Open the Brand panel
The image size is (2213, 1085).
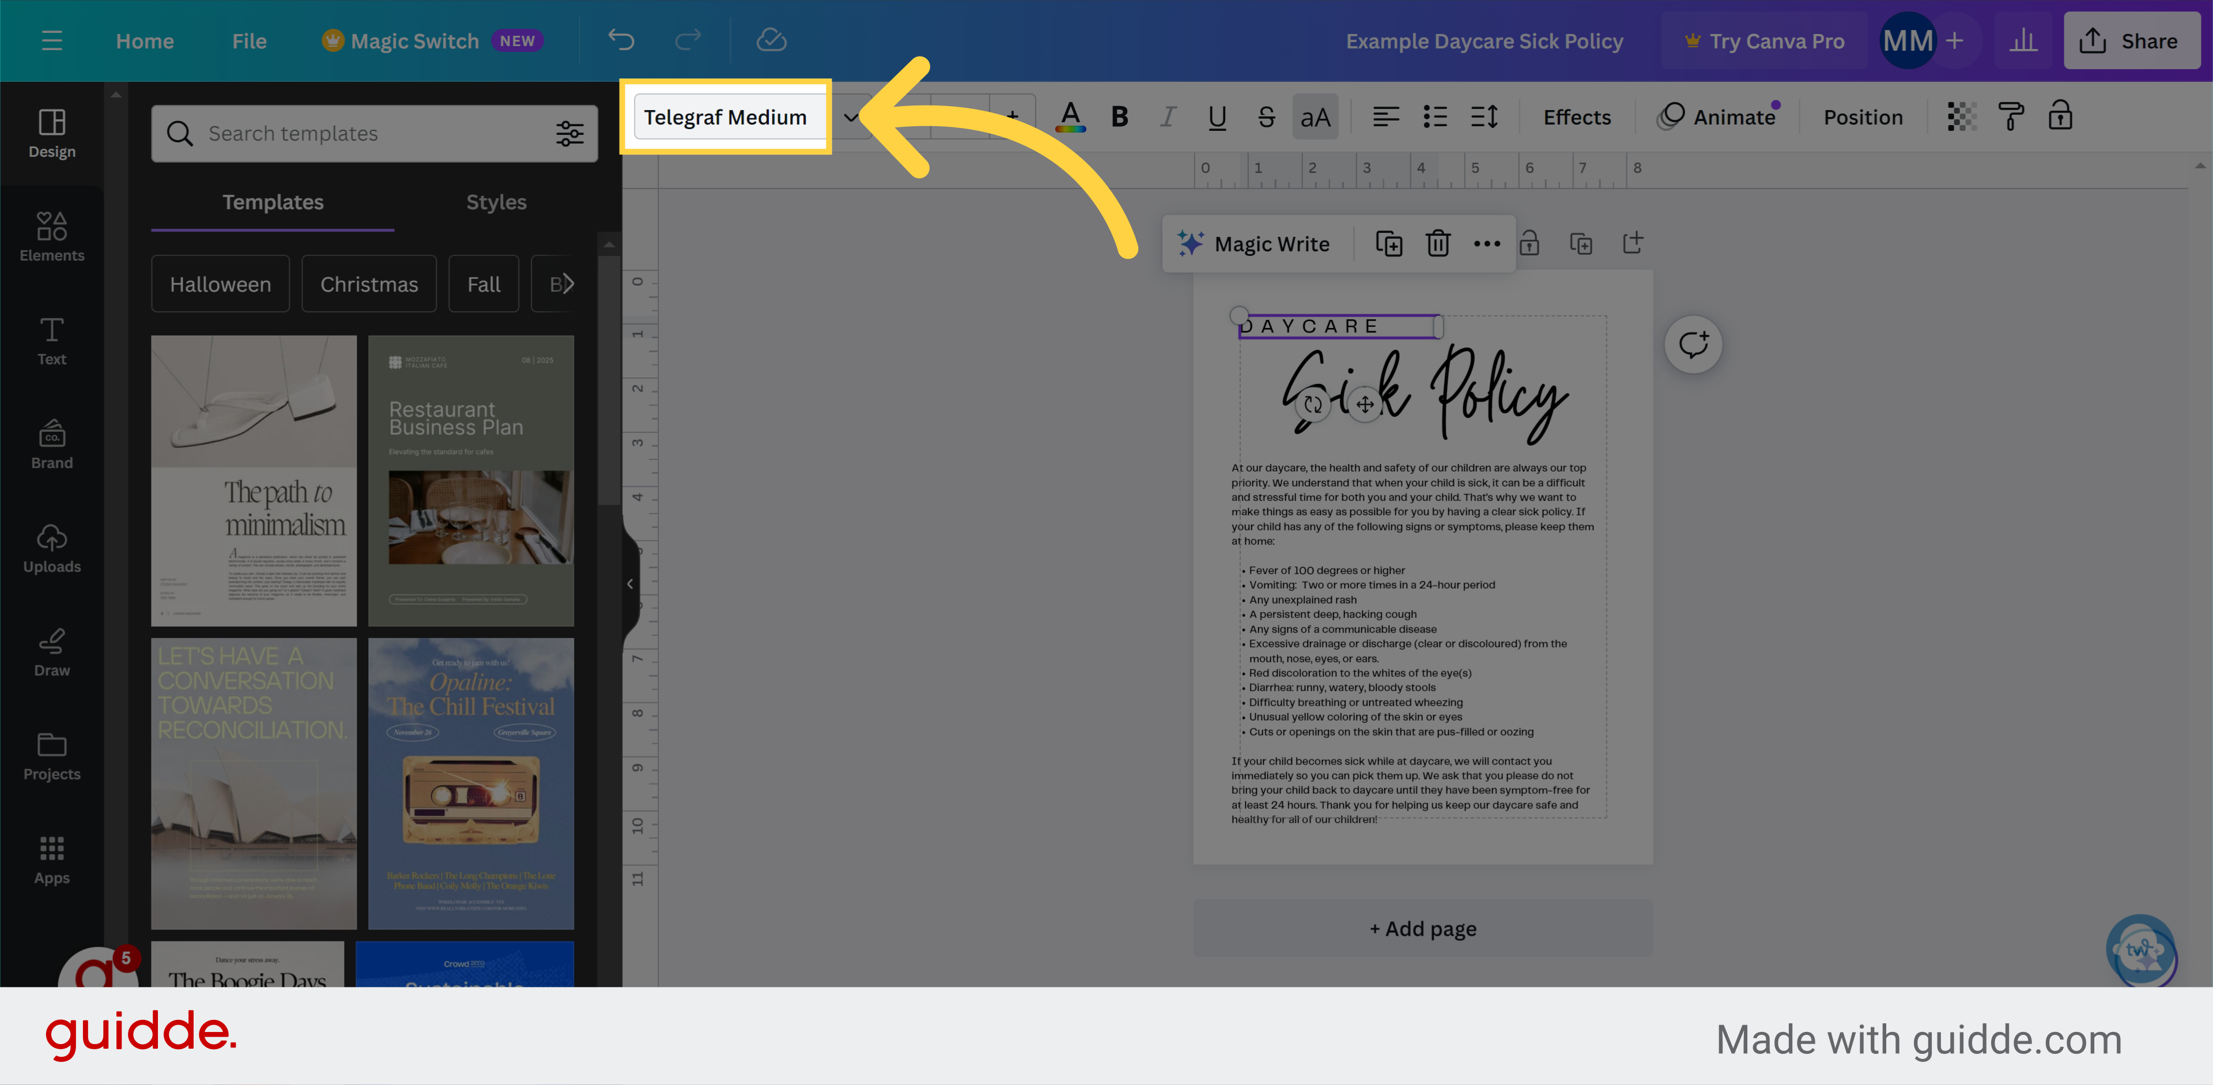[x=51, y=445]
